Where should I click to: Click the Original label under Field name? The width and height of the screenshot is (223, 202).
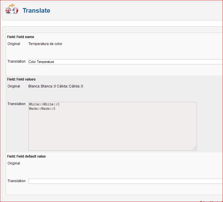click(14, 44)
